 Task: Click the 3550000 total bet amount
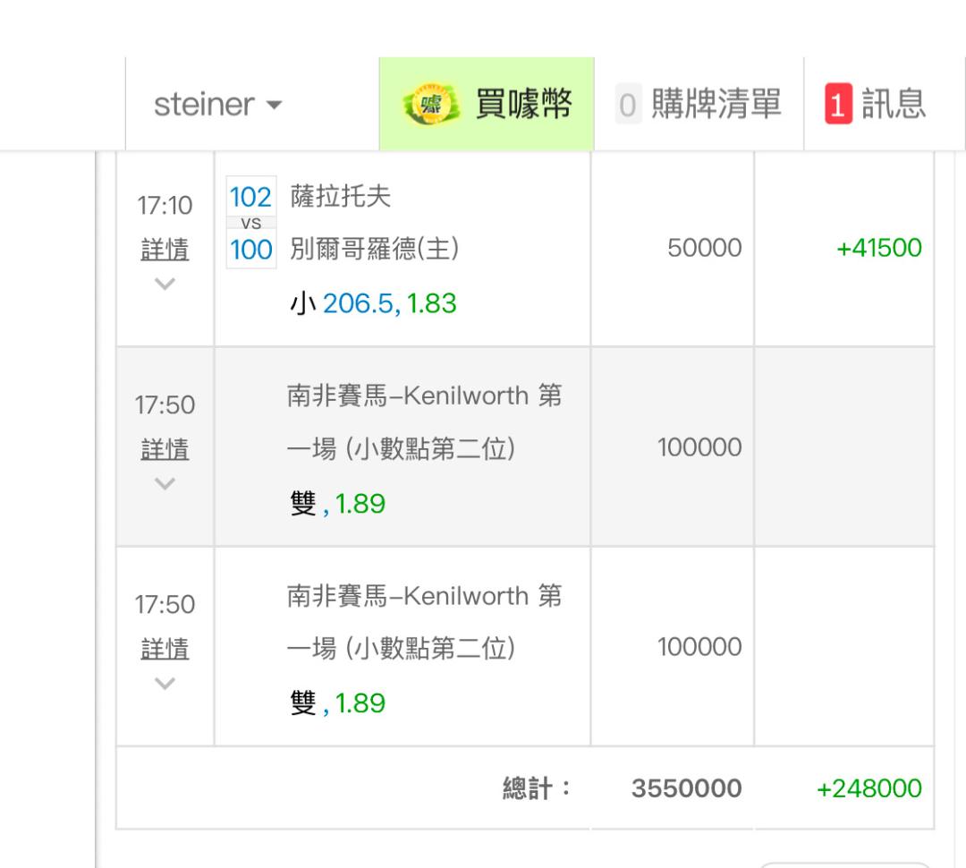pos(686,788)
